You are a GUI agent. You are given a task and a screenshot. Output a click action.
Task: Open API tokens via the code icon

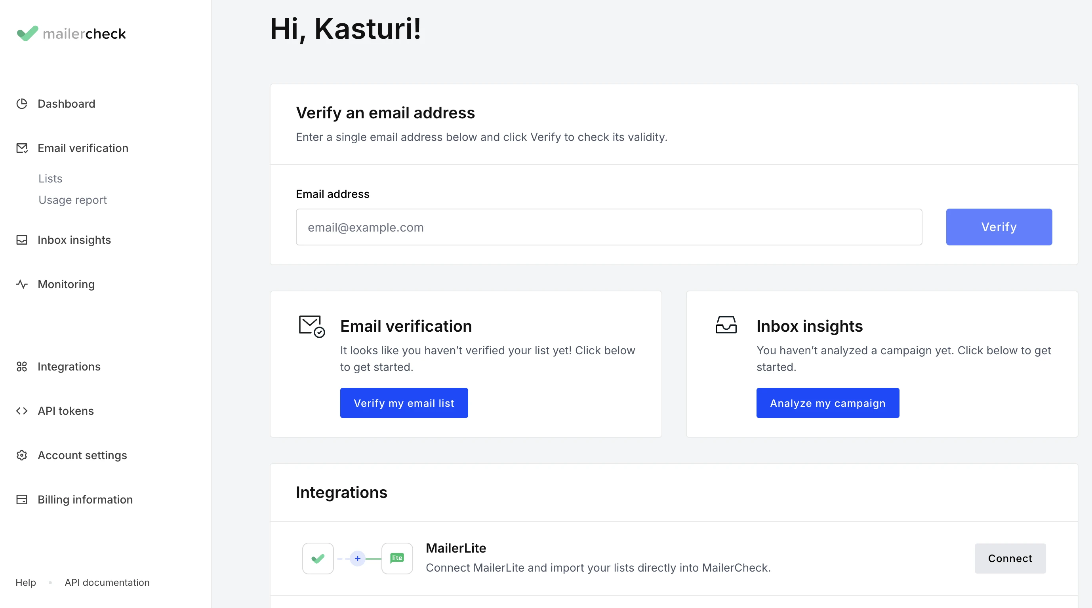pos(22,410)
